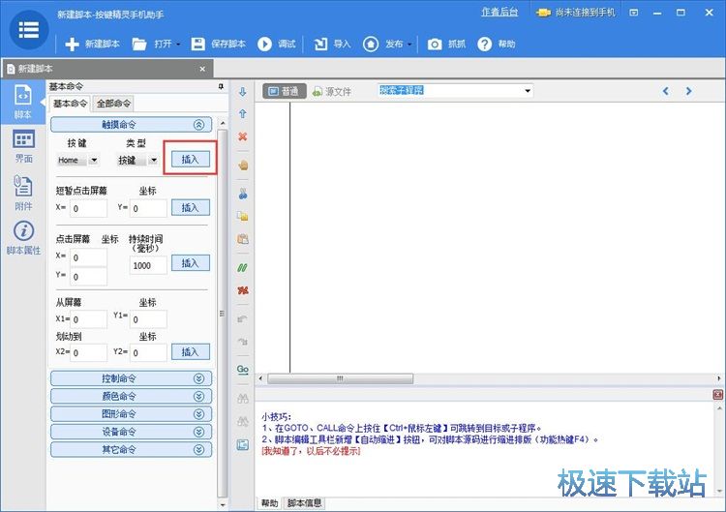Screen dimensions: 726x512
Task: Click 尚未连接到手机 connection status
Action: (x=576, y=13)
